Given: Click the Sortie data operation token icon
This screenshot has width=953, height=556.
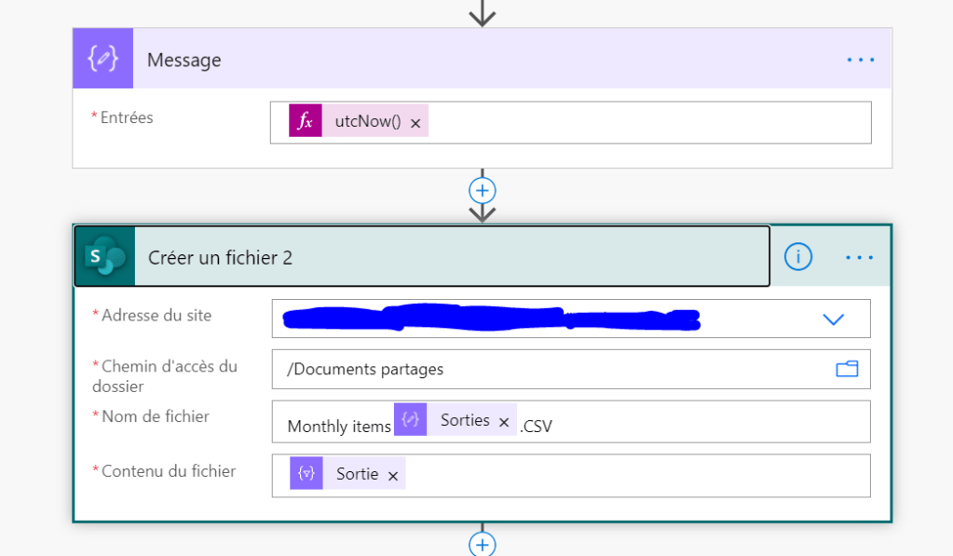Looking at the screenshot, I should pyautogui.click(x=306, y=474).
